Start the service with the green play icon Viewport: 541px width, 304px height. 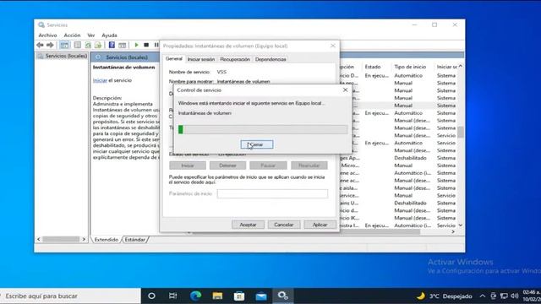click(x=136, y=45)
